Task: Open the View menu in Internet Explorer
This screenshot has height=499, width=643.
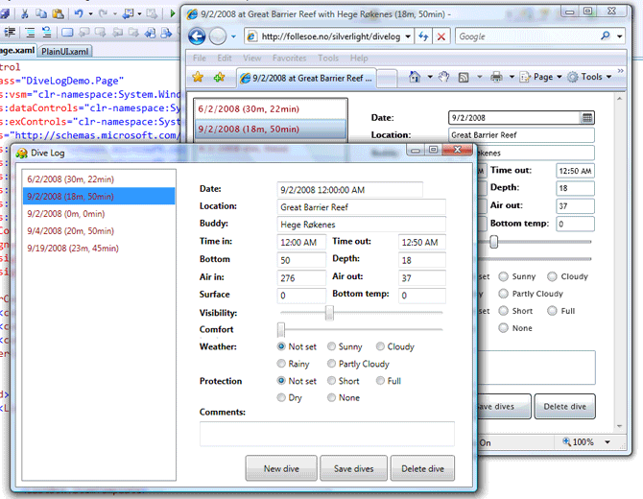Action: pyautogui.click(x=251, y=59)
